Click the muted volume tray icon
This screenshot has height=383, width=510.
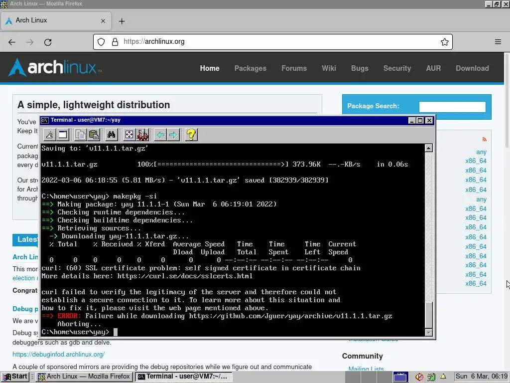click(419, 377)
